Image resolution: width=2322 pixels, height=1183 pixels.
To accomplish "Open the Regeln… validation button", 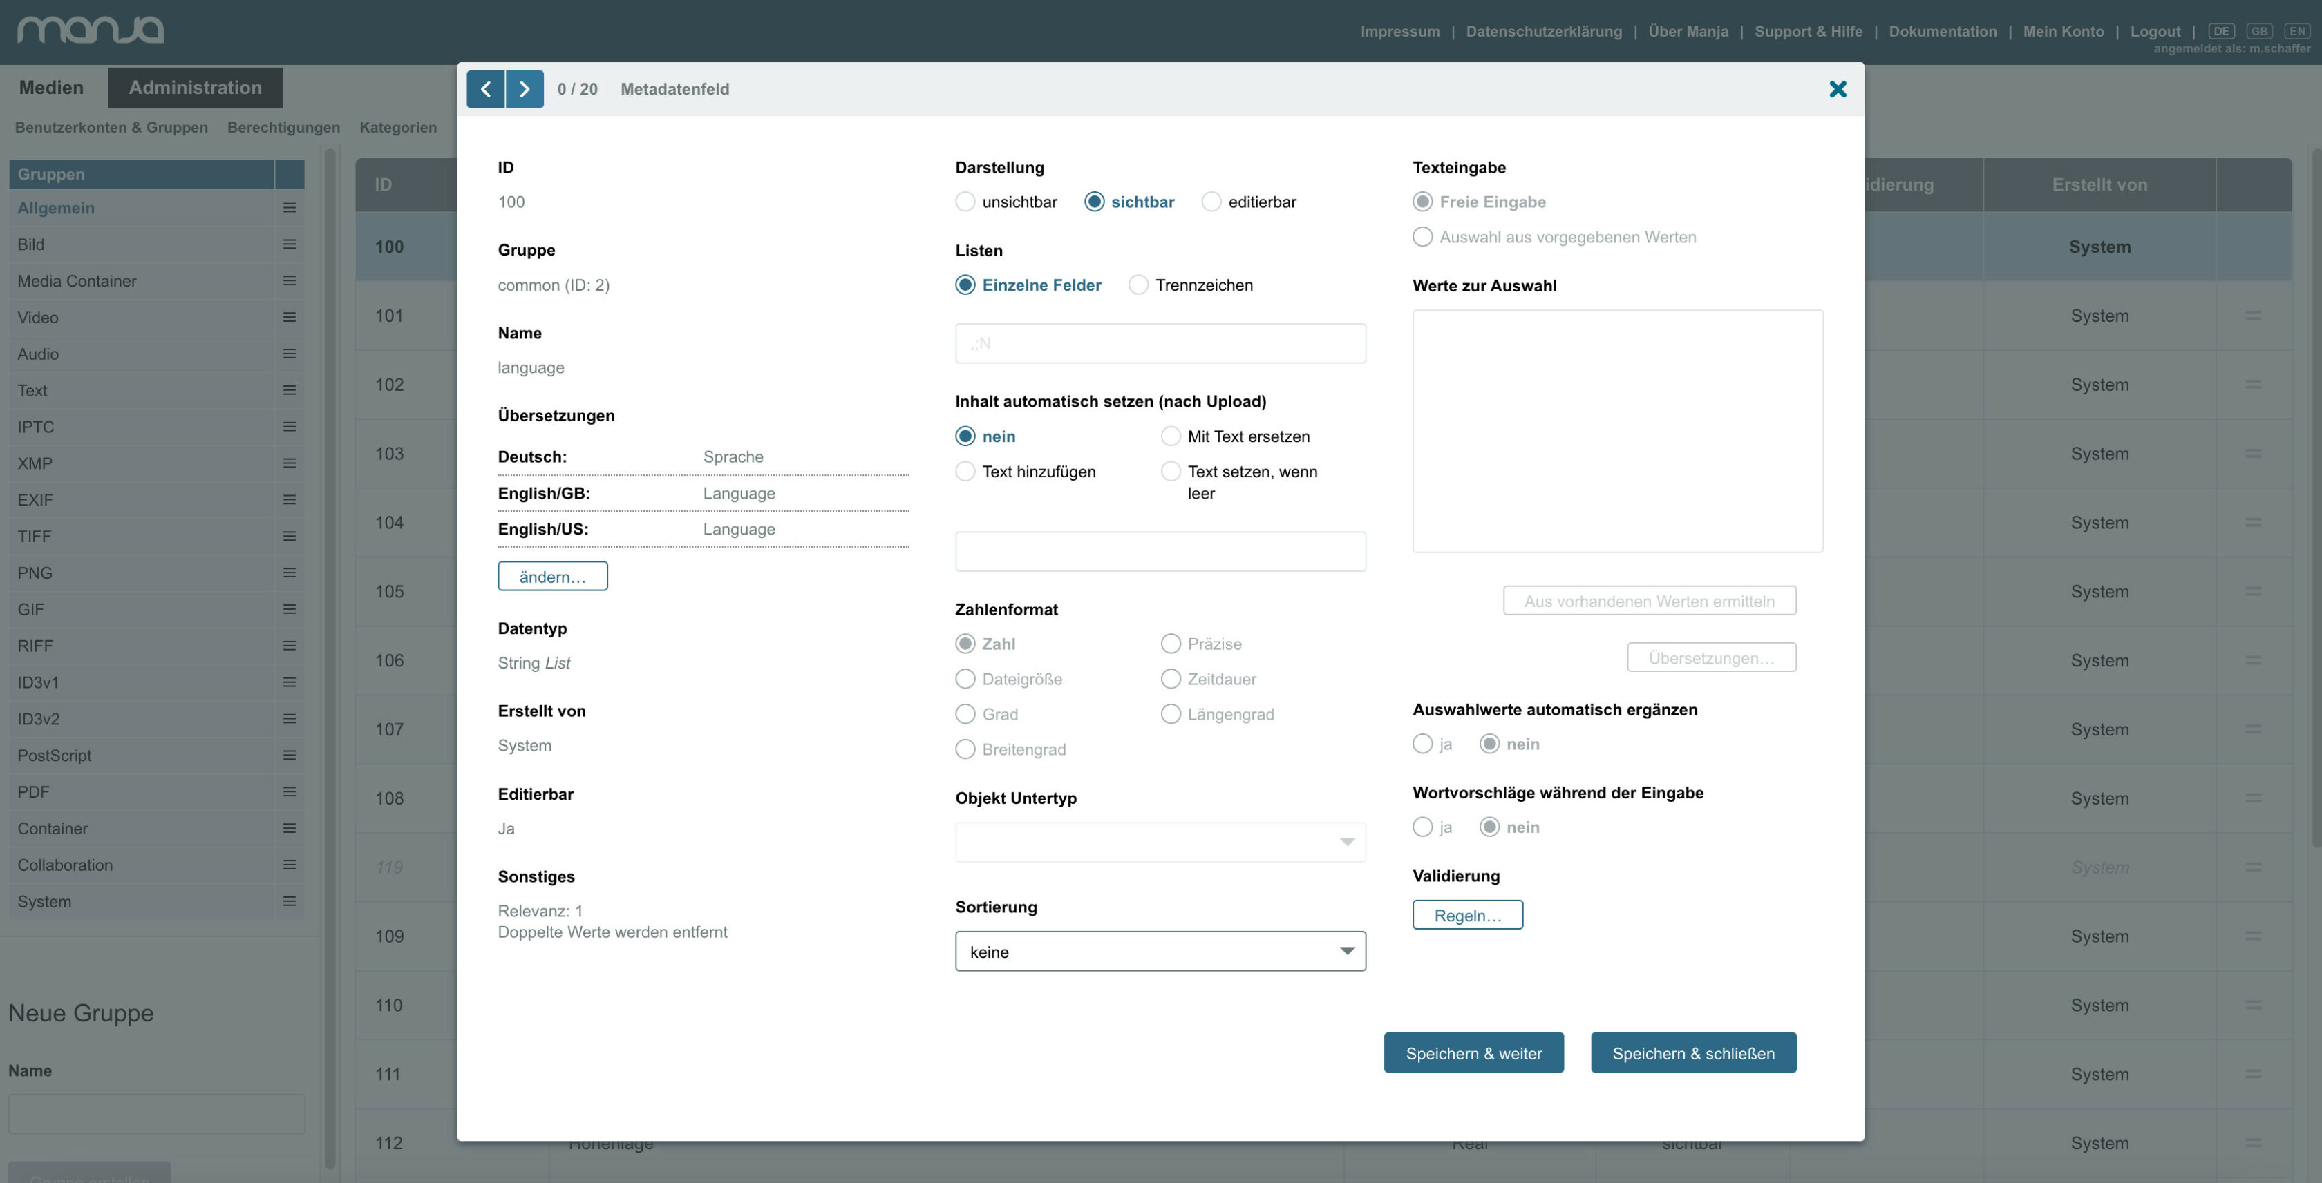I will click(1467, 916).
